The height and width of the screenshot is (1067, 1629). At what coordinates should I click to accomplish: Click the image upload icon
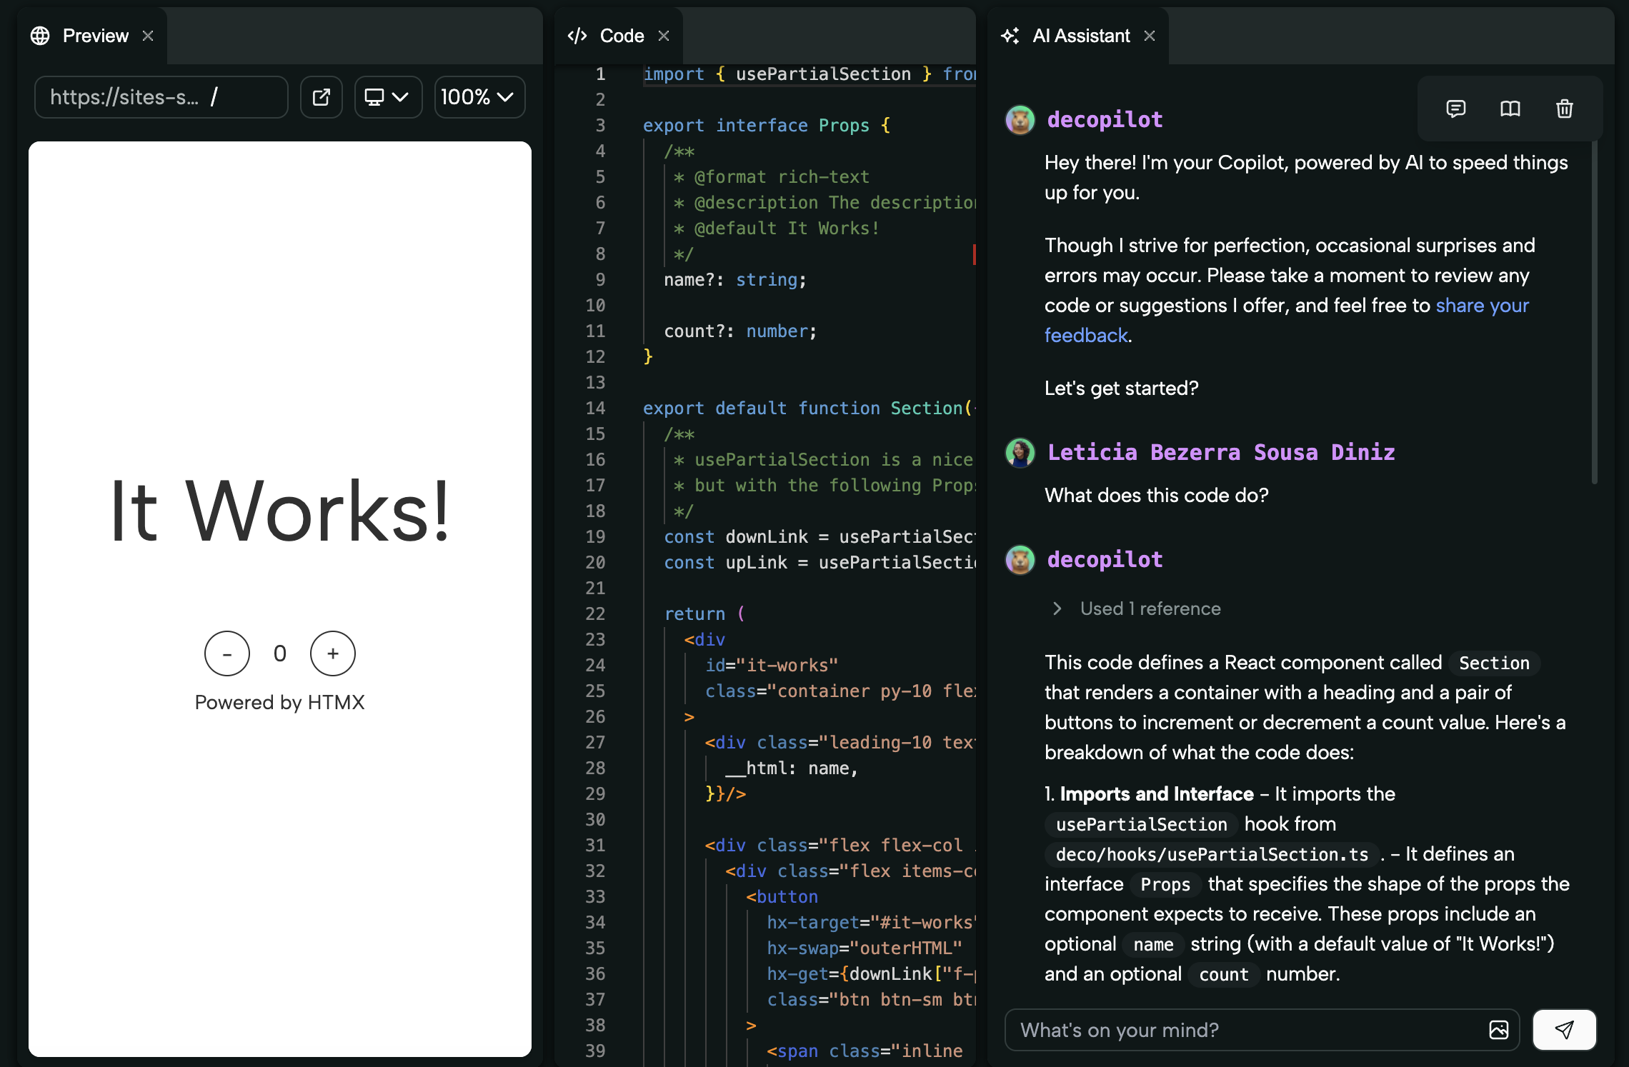tap(1498, 1029)
